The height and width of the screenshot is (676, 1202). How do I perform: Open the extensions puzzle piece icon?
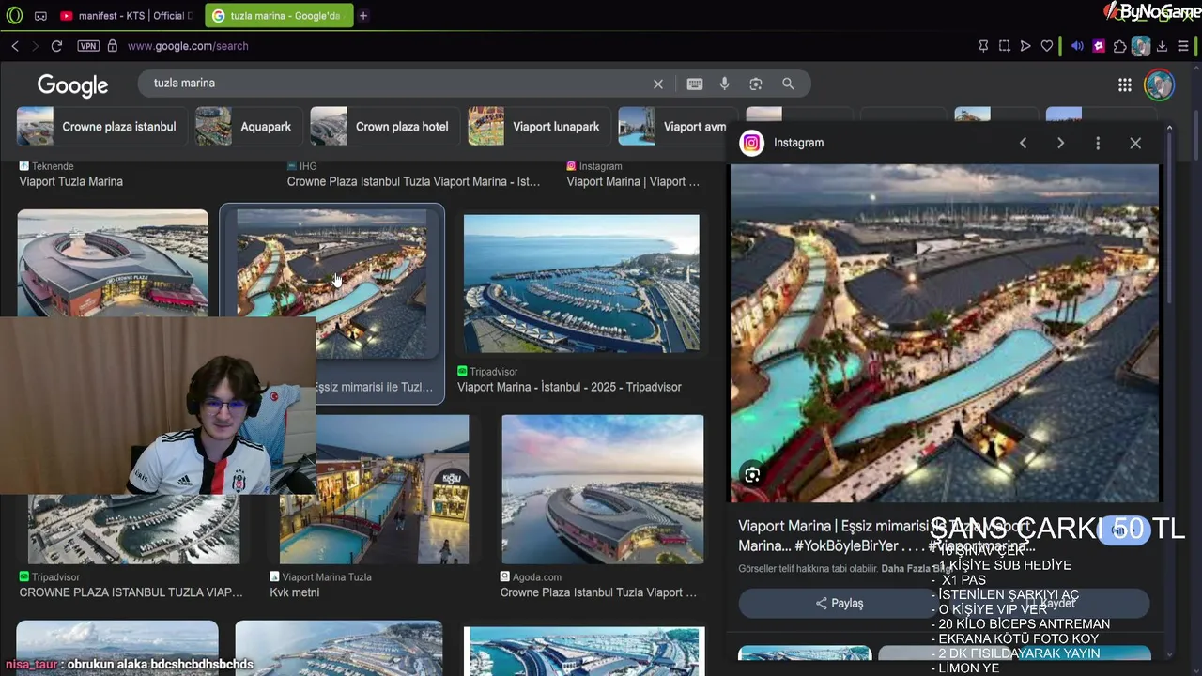tap(1120, 46)
